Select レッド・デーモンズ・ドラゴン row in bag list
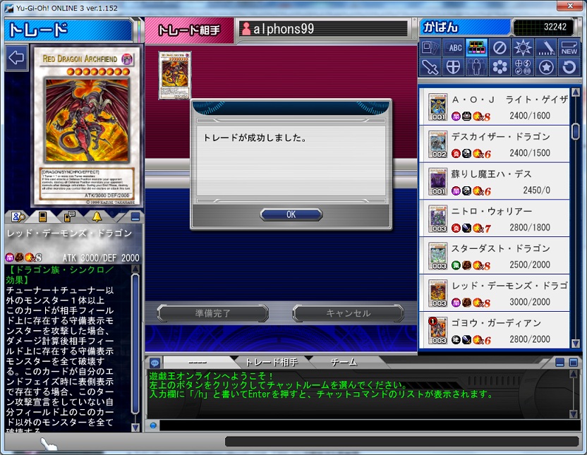 (494, 293)
